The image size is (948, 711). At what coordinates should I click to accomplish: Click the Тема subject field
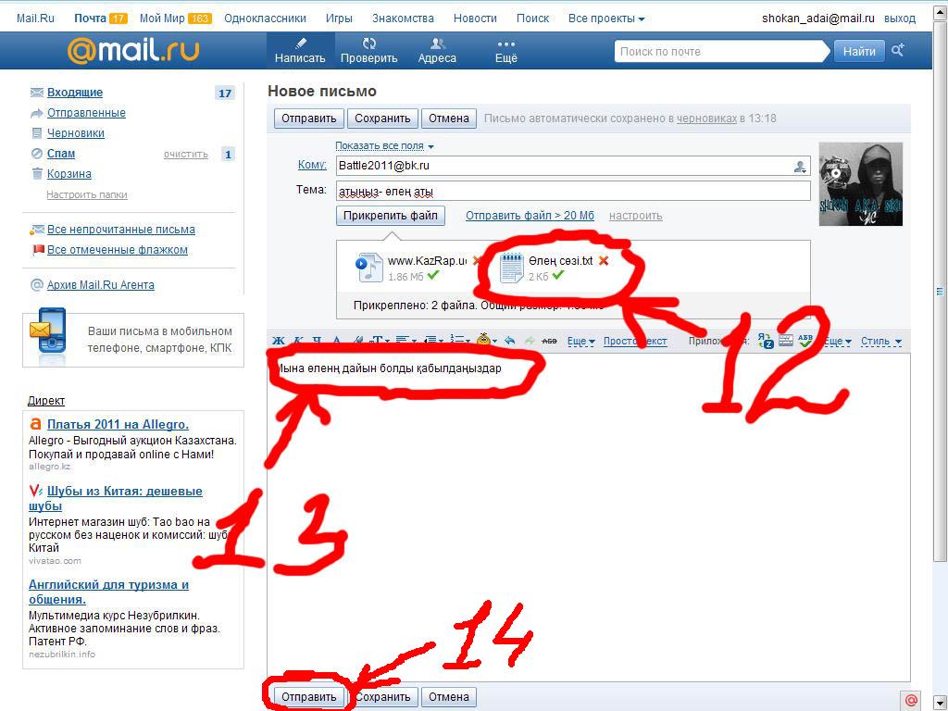(x=573, y=191)
